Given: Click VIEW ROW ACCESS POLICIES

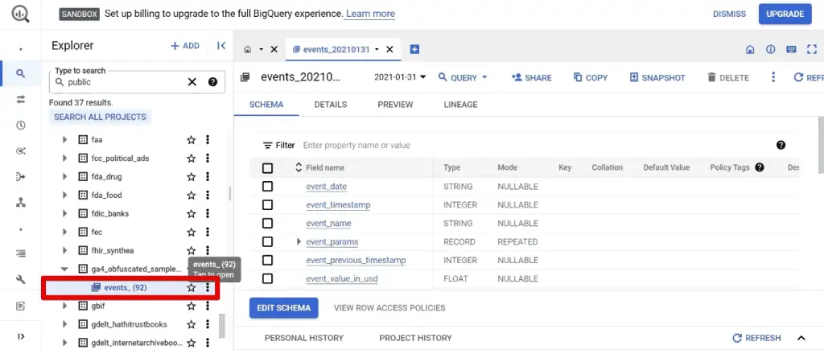Looking at the screenshot, I should [389, 308].
